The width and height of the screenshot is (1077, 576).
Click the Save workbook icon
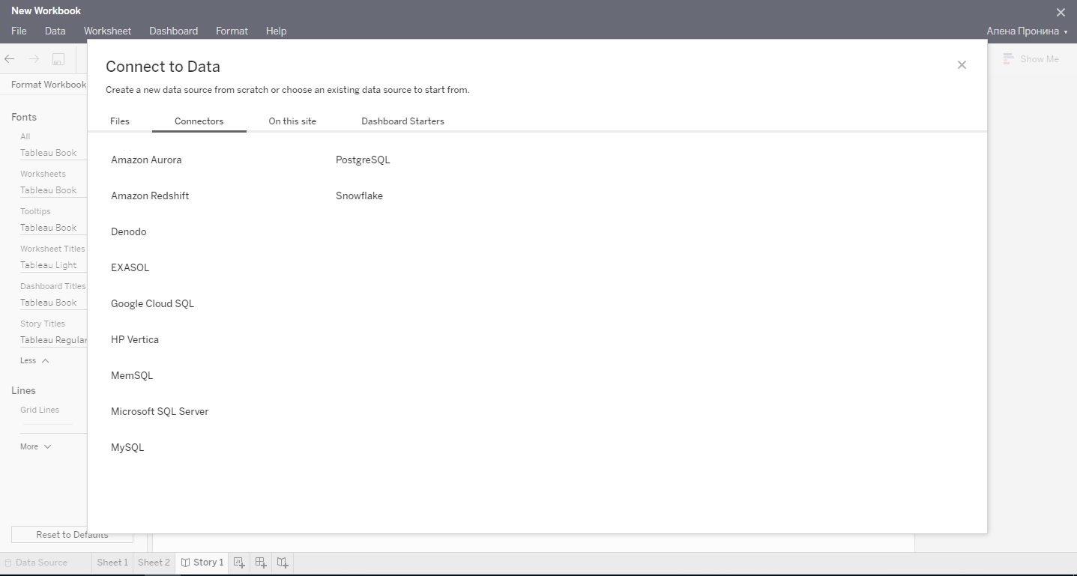[58, 58]
